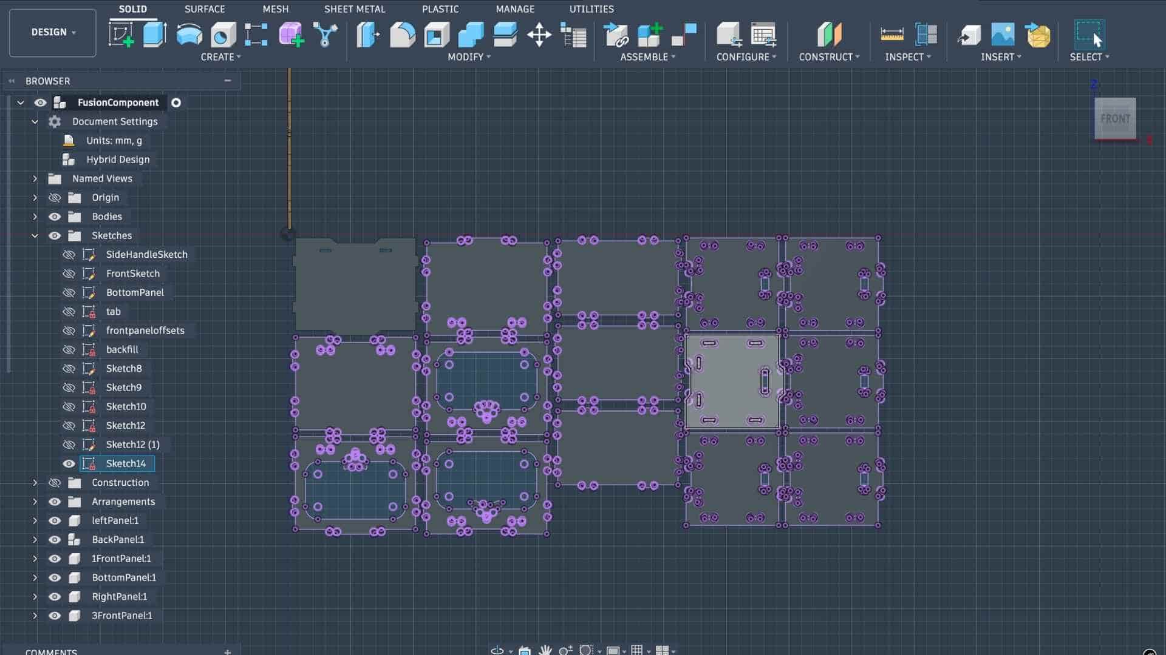Click the New Component icon in Assemble
Screen dimensions: 1166x655
tap(649, 35)
